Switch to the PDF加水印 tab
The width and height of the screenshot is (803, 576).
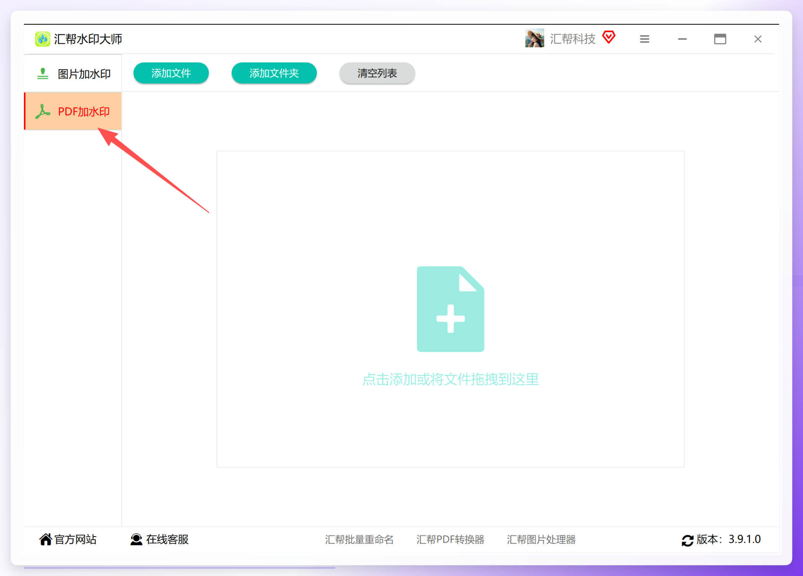pos(73,112)
